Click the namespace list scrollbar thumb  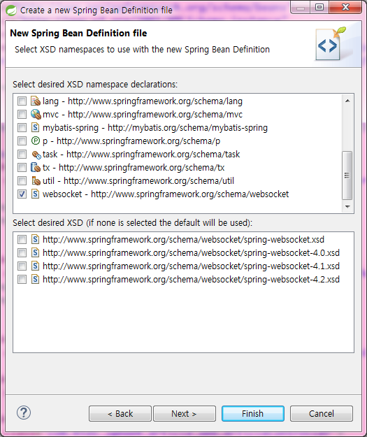[347, 175]
